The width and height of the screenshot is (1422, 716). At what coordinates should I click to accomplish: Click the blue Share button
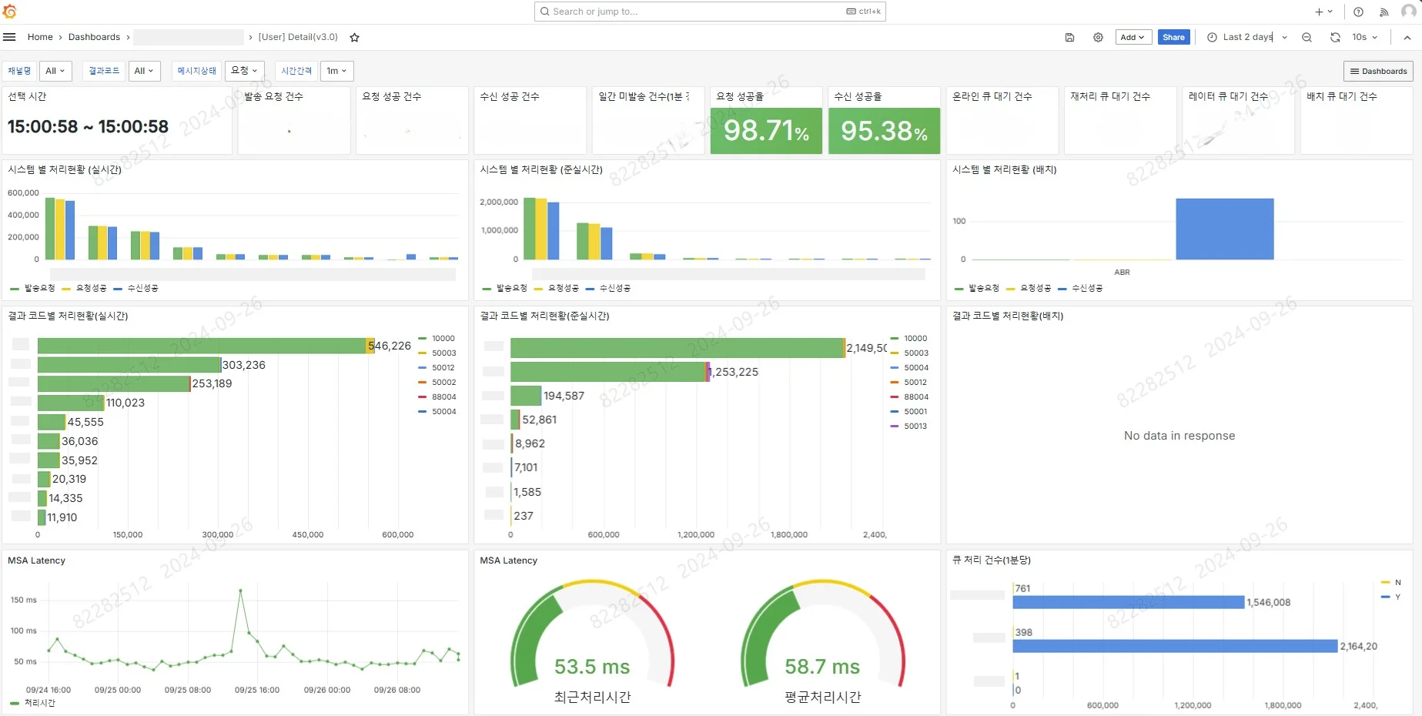coord(1173,37)
